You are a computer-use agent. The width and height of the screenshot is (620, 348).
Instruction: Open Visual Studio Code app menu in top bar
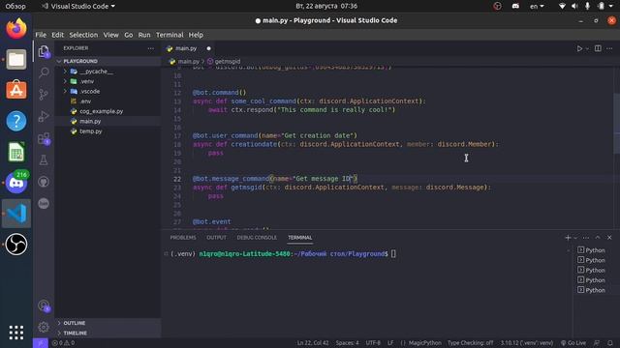[78, 6]
